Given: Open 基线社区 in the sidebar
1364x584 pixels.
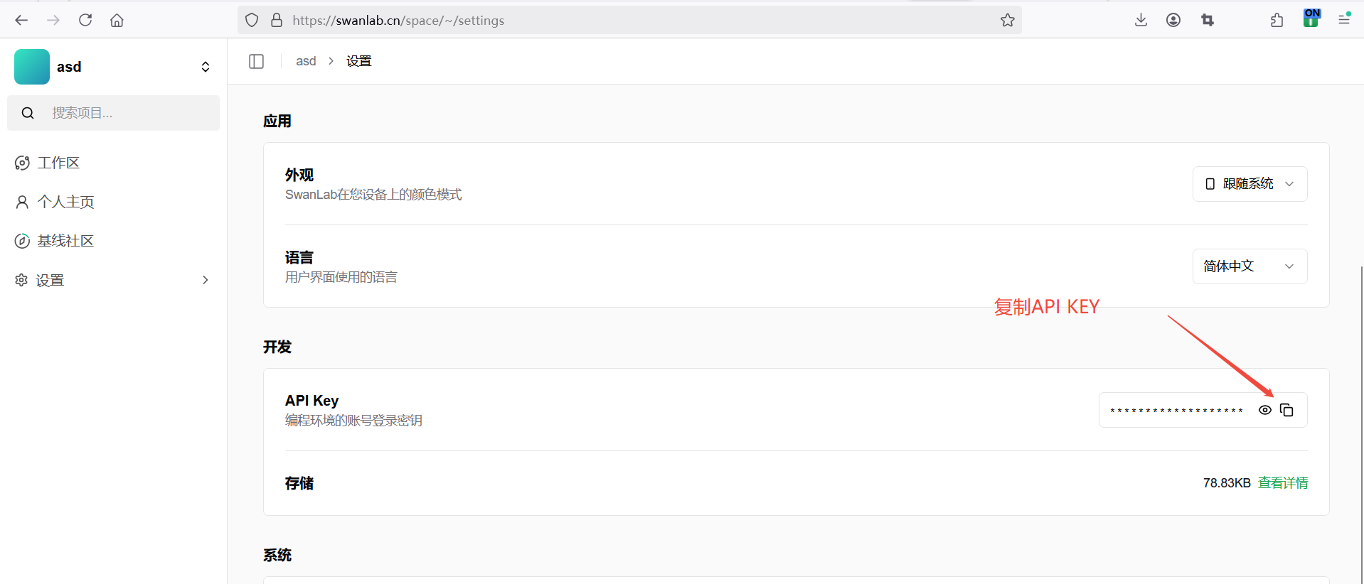Looking at the screenshot, I should (65, 241).
